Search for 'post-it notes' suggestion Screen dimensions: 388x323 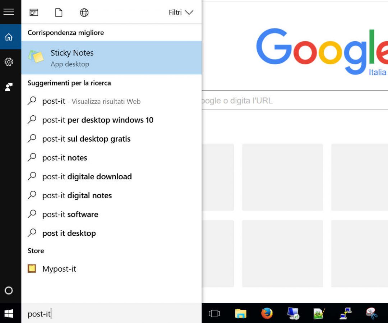65,158
